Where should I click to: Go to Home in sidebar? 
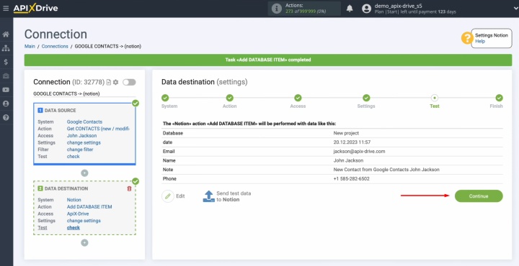[x=6, y=35]
